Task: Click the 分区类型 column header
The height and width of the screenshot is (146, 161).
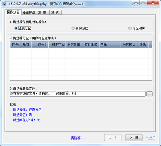Action: [x=74, y=45]
